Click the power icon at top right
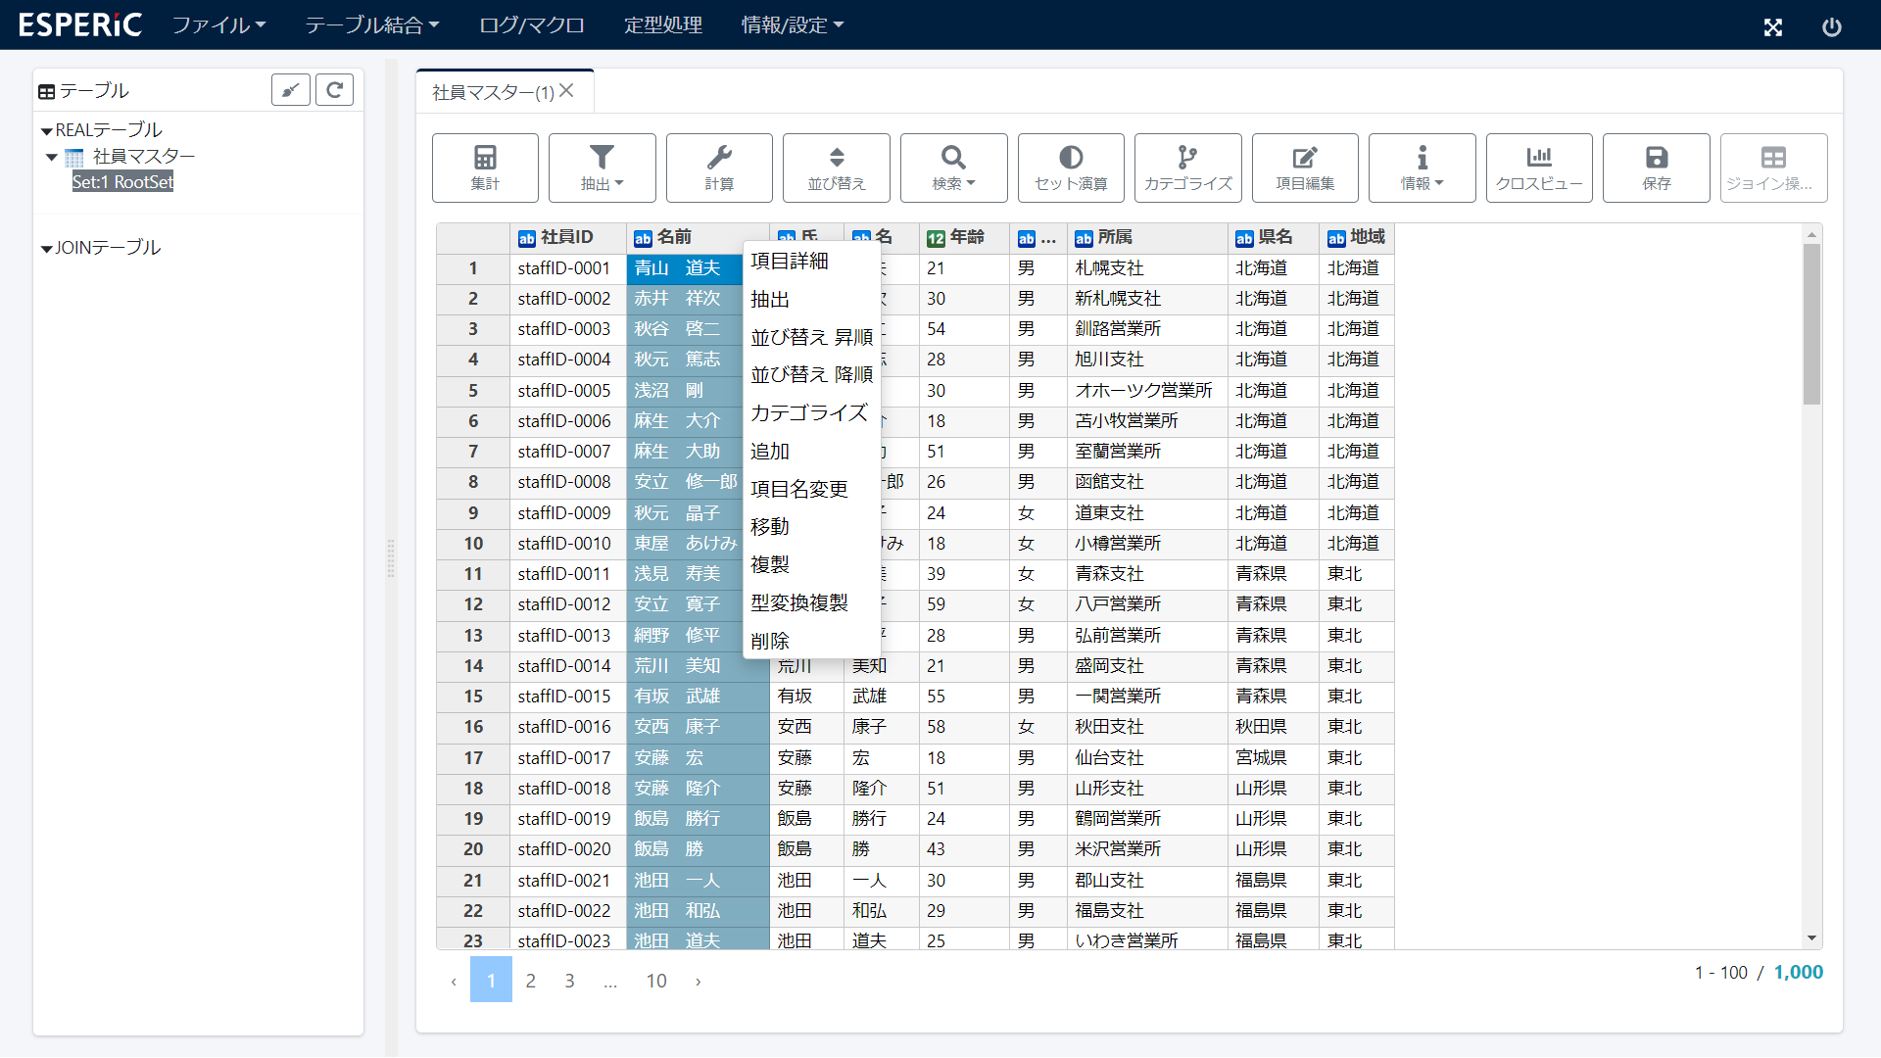The width and height of the screenshot is (1881, 1058). (x=1831, y=26)
